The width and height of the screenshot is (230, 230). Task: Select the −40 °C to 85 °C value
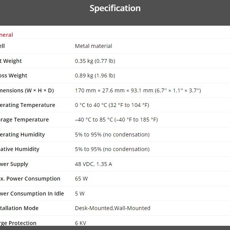click(117, 120)
